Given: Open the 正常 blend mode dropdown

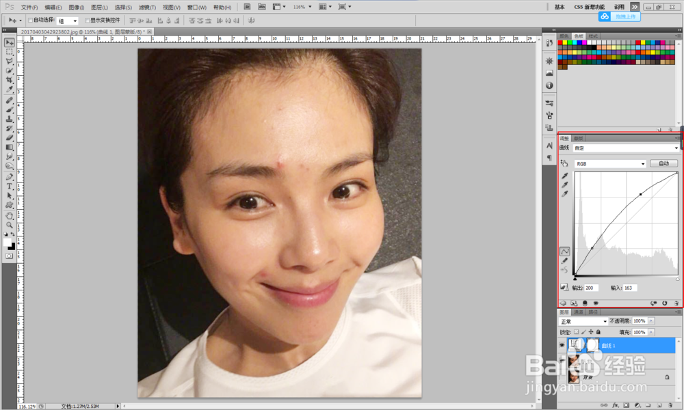Looking at the screenshot, I should (x=583, y=322).
